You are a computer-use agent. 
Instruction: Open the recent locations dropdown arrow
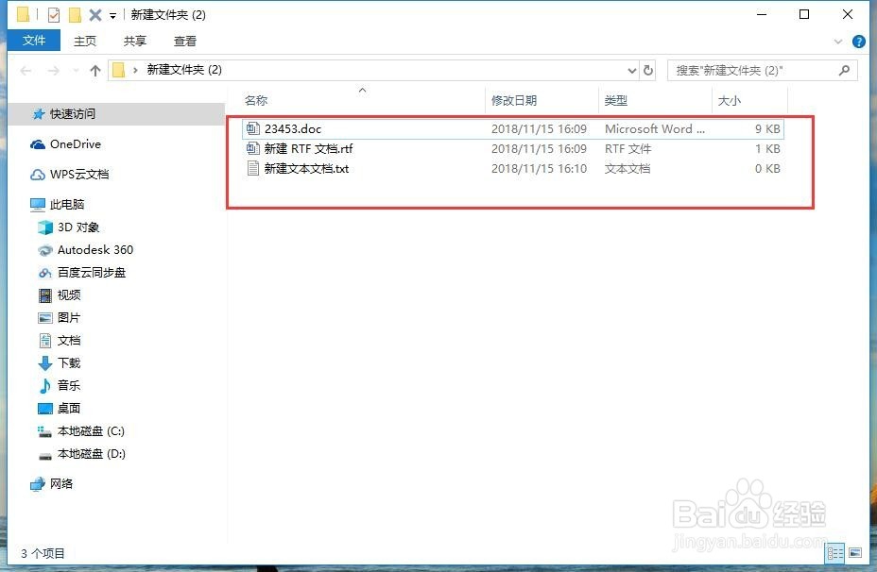76,71
